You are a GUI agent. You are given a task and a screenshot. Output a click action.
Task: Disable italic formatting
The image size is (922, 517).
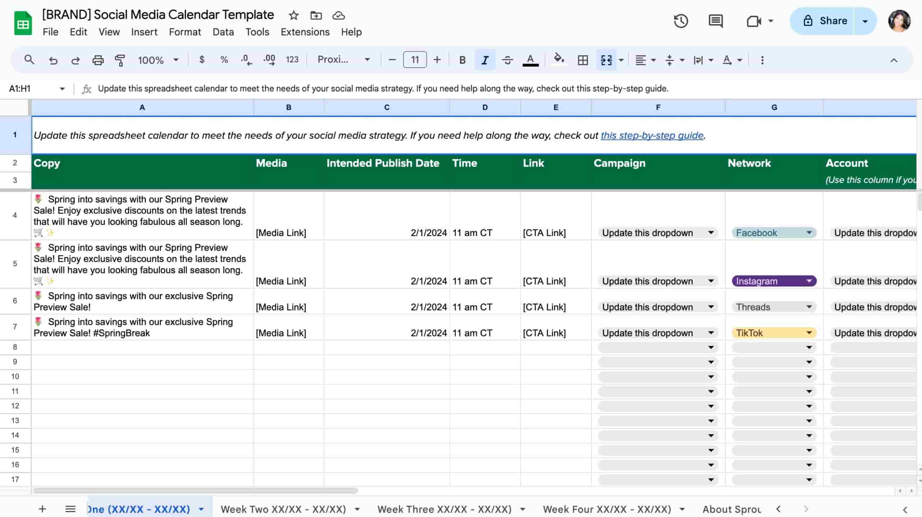coord(484,60)
